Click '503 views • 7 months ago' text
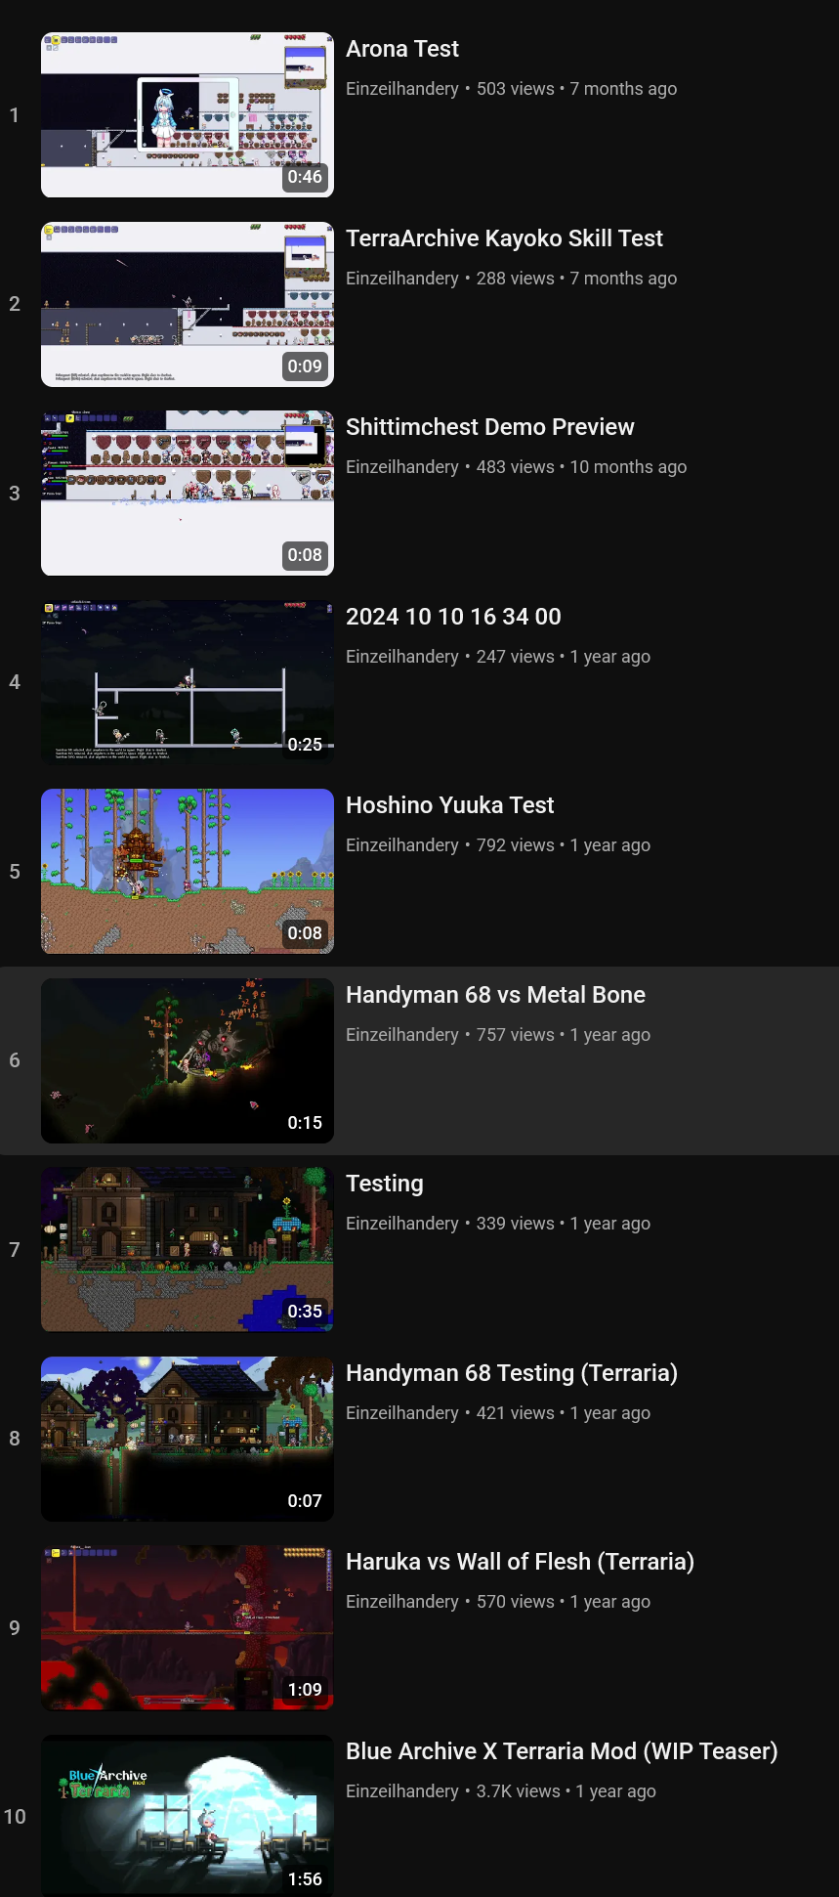Viewport: 839px width, 1897px height. coord(576,89)
